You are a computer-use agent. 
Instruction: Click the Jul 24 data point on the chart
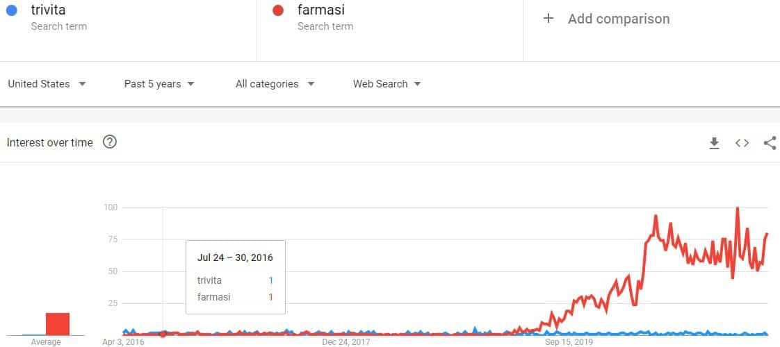pyautogui.click(x=163, y=334)
